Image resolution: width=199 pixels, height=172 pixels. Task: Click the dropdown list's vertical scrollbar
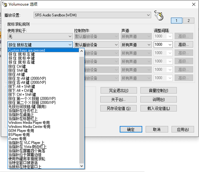point(82,106)
